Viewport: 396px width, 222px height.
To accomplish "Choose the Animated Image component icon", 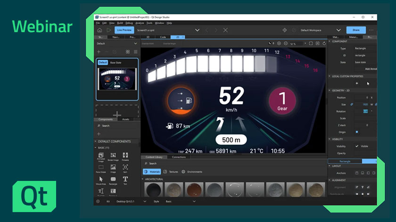I will pos(101,155).
